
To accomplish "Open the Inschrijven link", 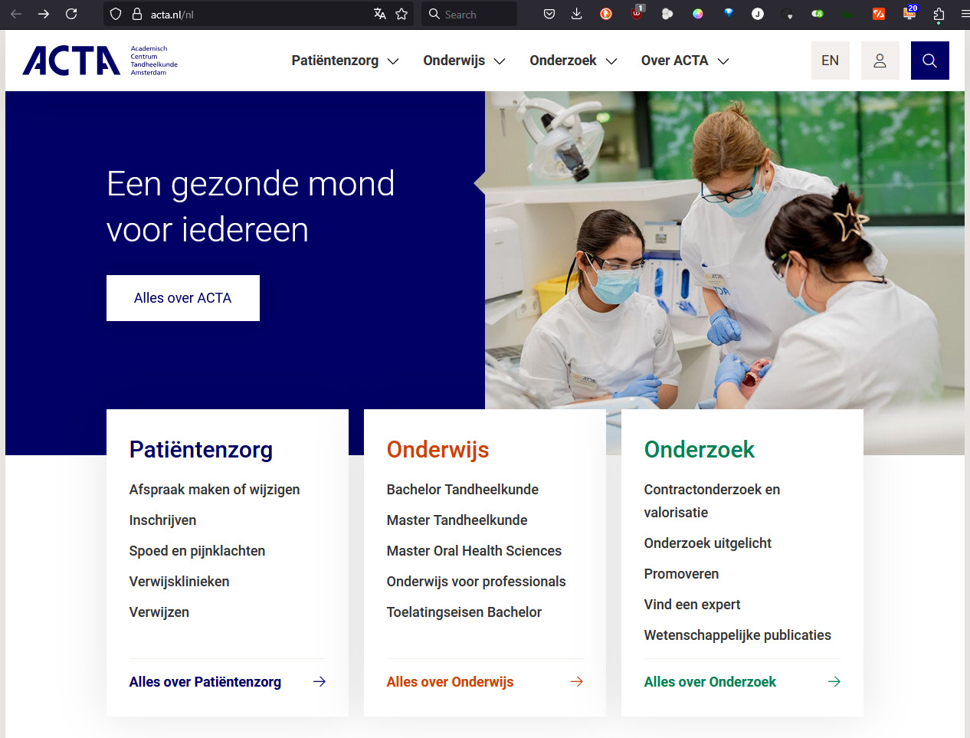I will click(162, 520).
